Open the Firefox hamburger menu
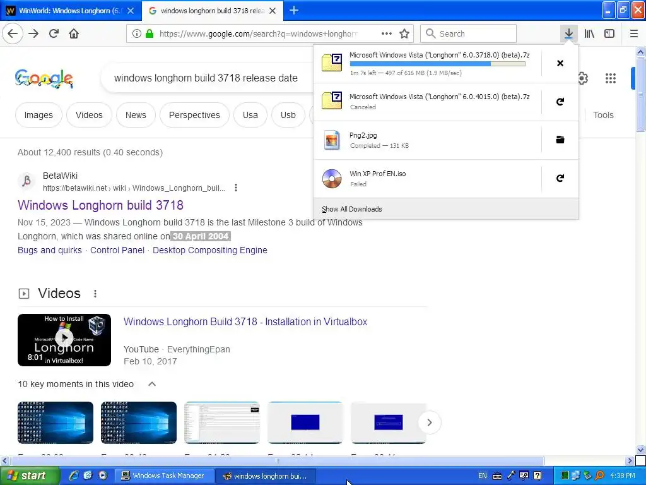The image size is (646, 485). point(633,33)
